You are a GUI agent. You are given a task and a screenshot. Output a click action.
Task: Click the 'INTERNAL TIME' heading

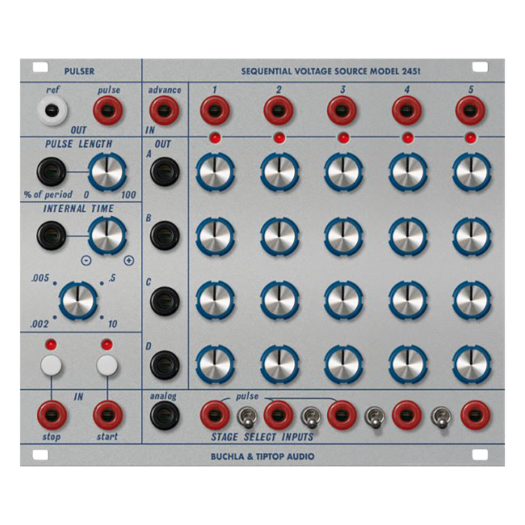[x=78, y=208]
